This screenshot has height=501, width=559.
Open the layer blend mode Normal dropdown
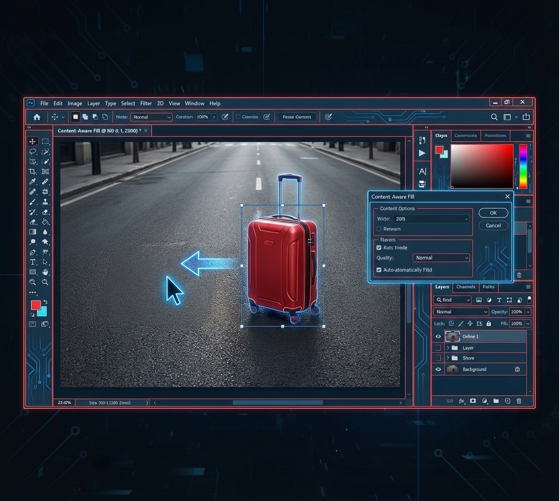(461, 312)
